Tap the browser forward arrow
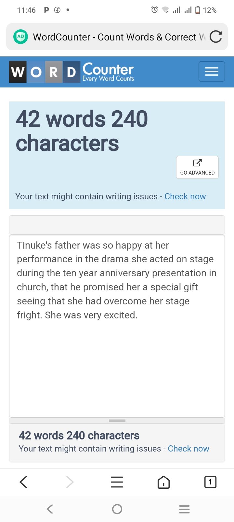 coord(70,482)
